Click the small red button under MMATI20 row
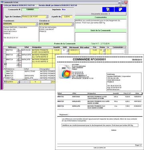The width and height of the screenshot is (144, 150). point(20,57)
